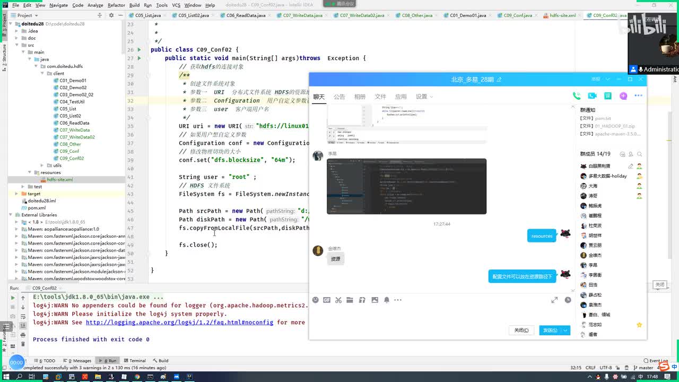Click the CRLF line separator in status bar
The image size is (679, 382).
pos(590,368)
